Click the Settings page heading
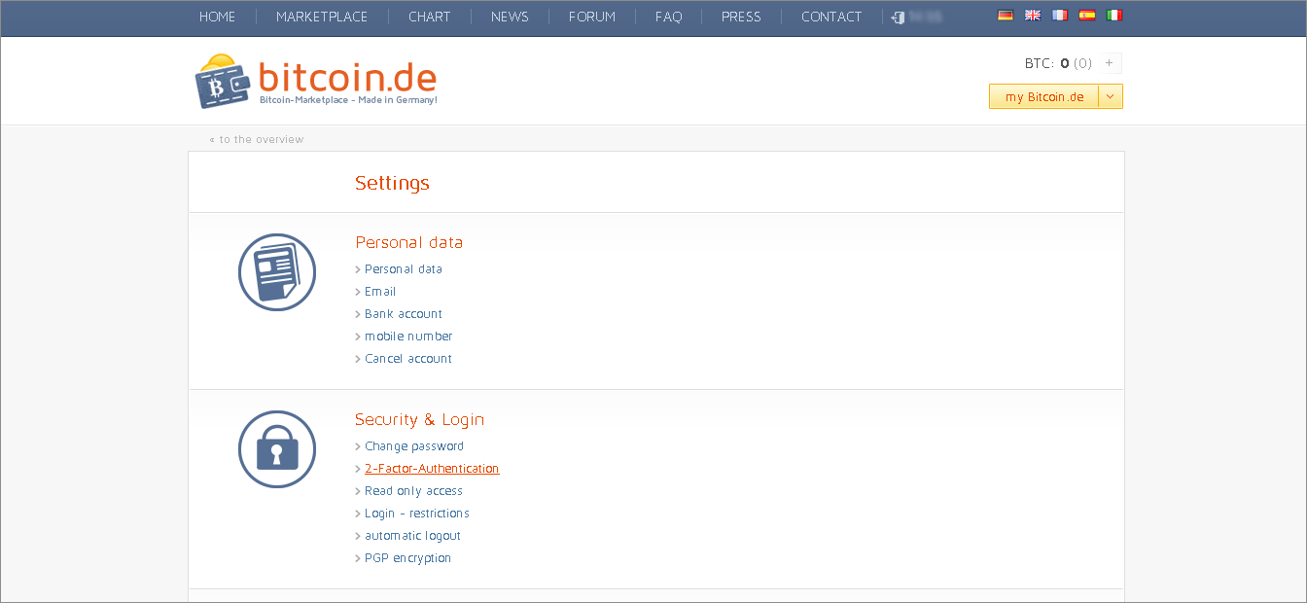 pos(392,183)
